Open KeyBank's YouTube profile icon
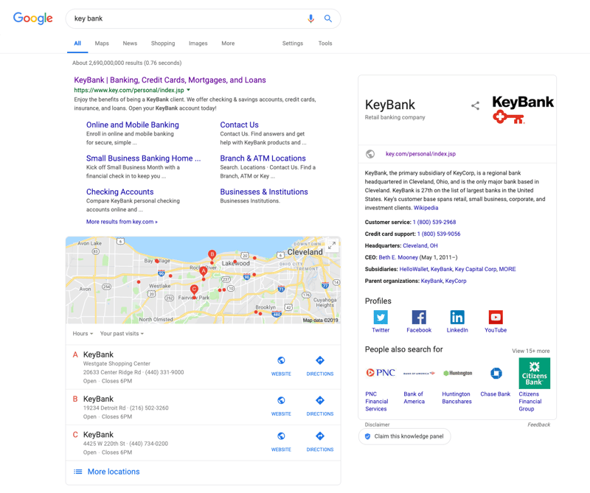 (496, 318)
